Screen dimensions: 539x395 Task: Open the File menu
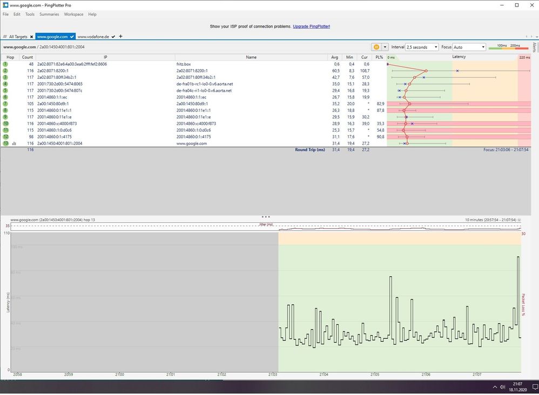(6, 15)
